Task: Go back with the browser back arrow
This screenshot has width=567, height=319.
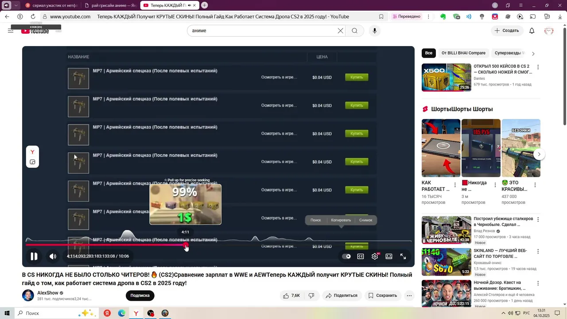Action: pos(7,16)
